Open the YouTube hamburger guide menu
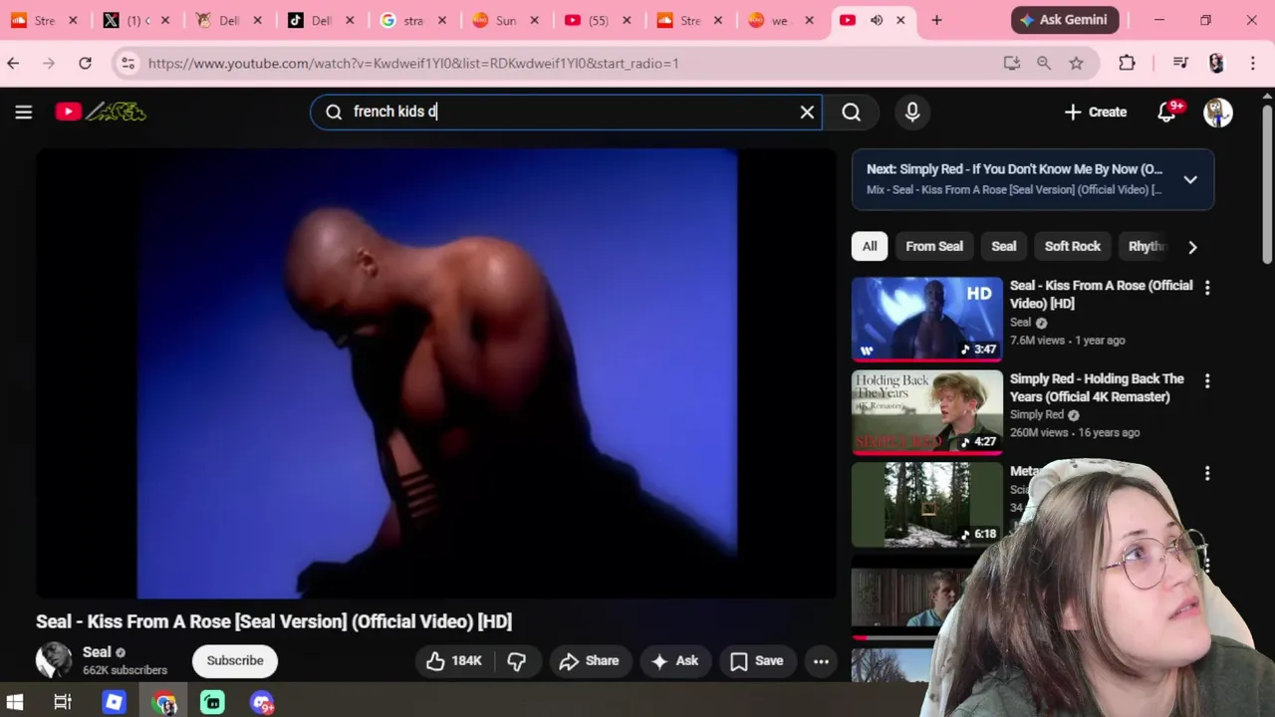The width and height of the screenshot is (1275, 717). point(24,112)
